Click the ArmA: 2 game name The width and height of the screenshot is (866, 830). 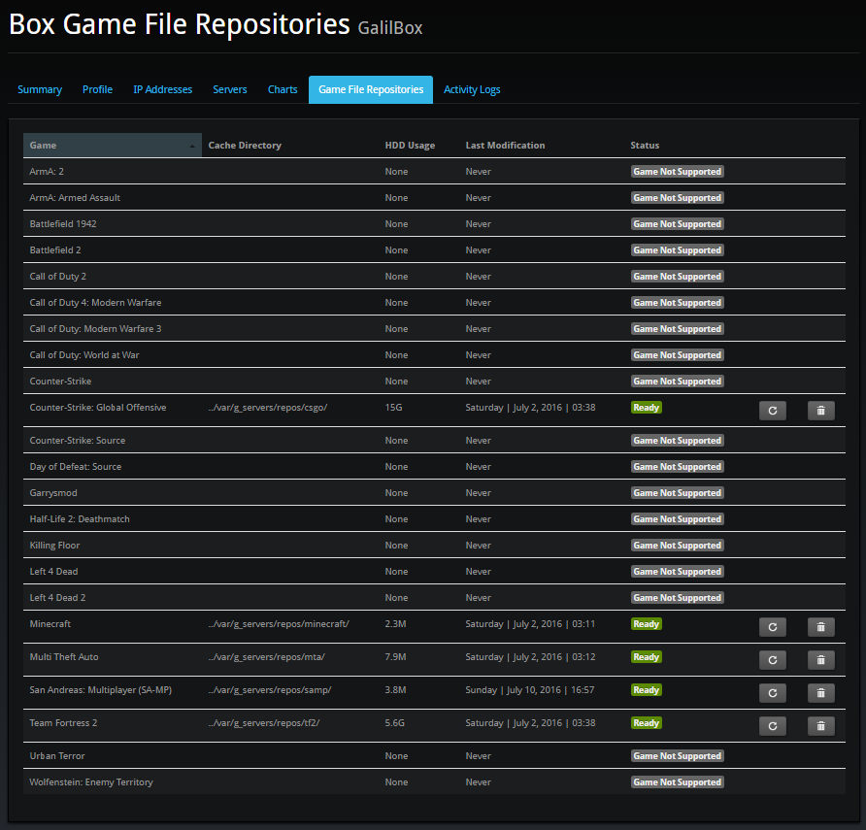pos(47,172)
